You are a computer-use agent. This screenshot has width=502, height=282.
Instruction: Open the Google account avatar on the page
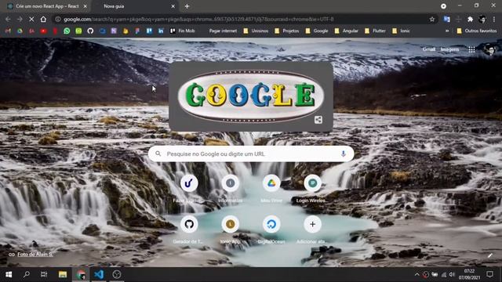[x=489, y=49]
